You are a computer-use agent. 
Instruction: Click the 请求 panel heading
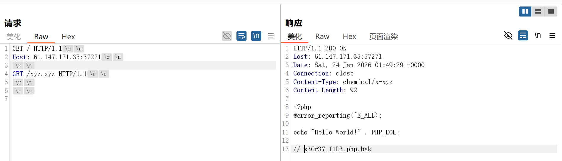point(13,23)
